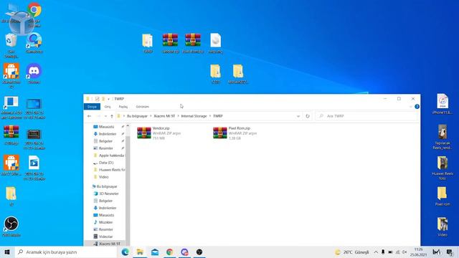459x258 pixels.
Task: Open recent locations dropdown beside forward arrow
Action: [105, 116]
